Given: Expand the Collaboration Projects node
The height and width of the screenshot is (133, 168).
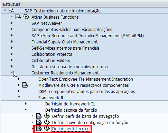Looking at the screenshot, I should tap(12, 54).
